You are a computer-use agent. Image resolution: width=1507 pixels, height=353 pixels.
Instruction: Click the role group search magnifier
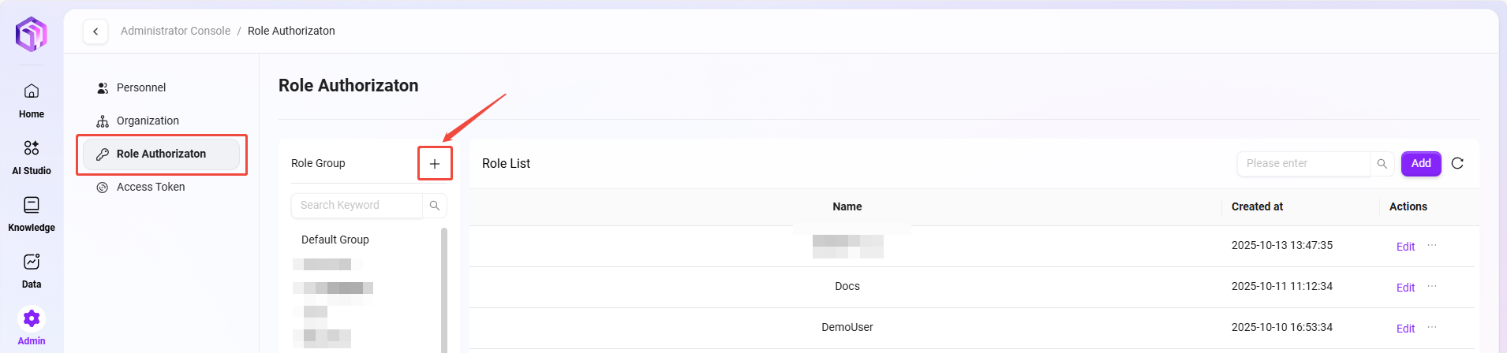(435, 206)
